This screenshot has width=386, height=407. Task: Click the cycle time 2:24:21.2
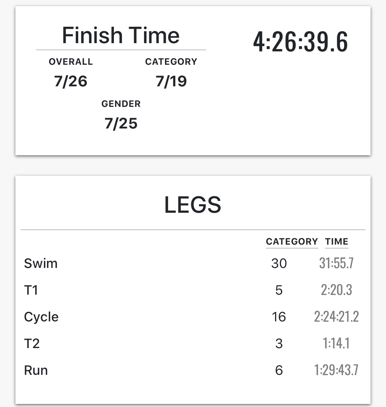tap(336, 317)
